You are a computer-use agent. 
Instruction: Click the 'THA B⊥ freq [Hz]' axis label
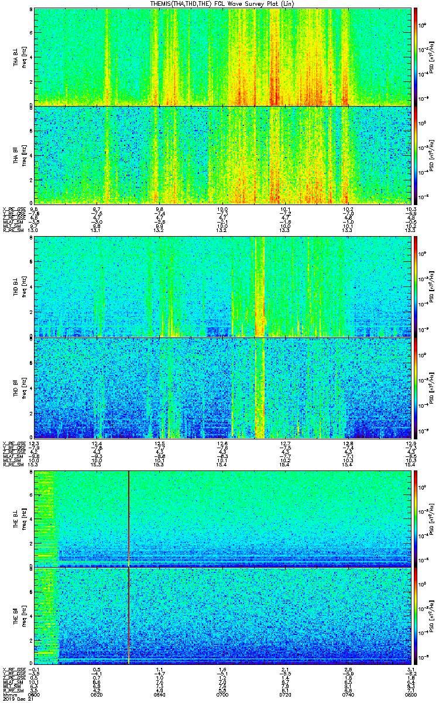coord(19,57)
